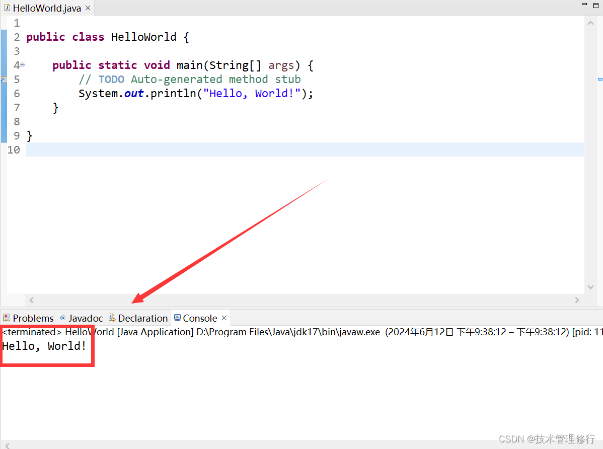
Task: Click the Console monitor icon
Action: [x=177, y=318]
